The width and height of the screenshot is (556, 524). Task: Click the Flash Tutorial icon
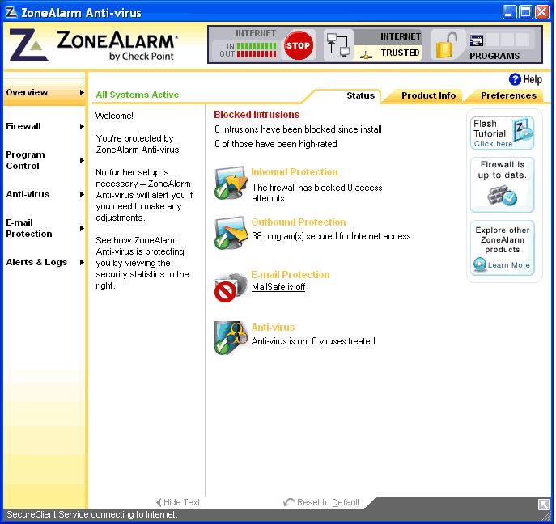tap(523, 129)
